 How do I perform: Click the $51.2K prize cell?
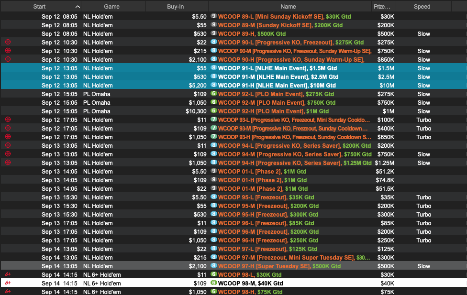click(386, 172)
